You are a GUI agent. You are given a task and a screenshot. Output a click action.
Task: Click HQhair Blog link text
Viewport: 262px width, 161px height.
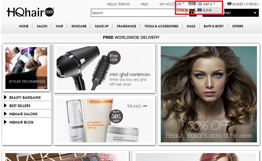tap(21, 122)
